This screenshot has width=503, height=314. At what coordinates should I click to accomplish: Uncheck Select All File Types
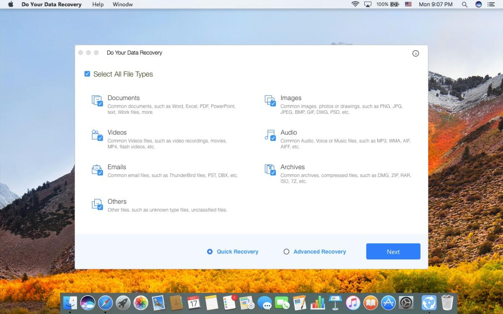click(x=87, y=74)
